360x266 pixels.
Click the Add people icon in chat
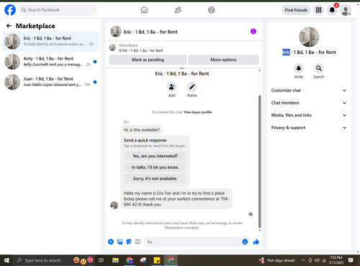(172, 87)
